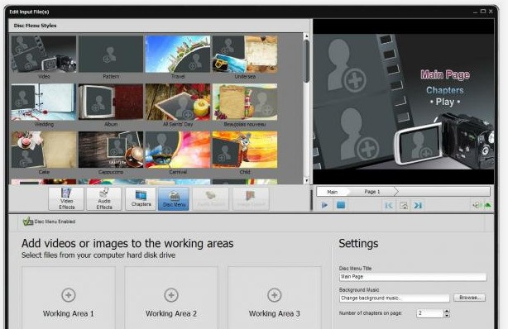Open the Audio Effects tool
This screenshot has height=329, width=508.
(x=104, y=199)
